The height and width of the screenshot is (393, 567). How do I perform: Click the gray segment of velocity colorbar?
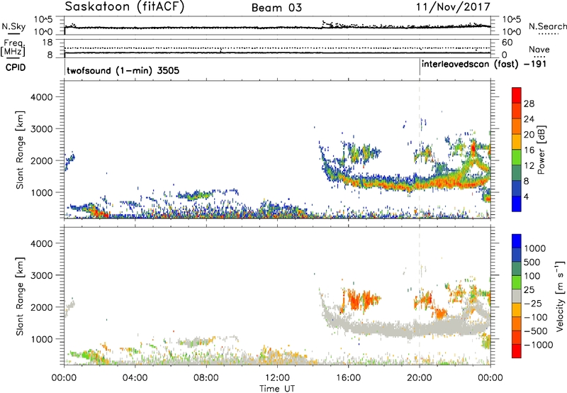pos(517,296)
